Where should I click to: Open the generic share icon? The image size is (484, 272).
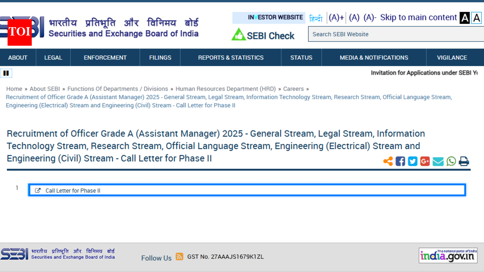(x=388, y=161)
